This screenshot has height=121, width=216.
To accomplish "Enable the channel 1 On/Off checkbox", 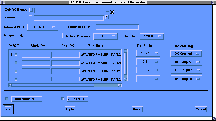I will pyautogui.click(x=16, y=55).
